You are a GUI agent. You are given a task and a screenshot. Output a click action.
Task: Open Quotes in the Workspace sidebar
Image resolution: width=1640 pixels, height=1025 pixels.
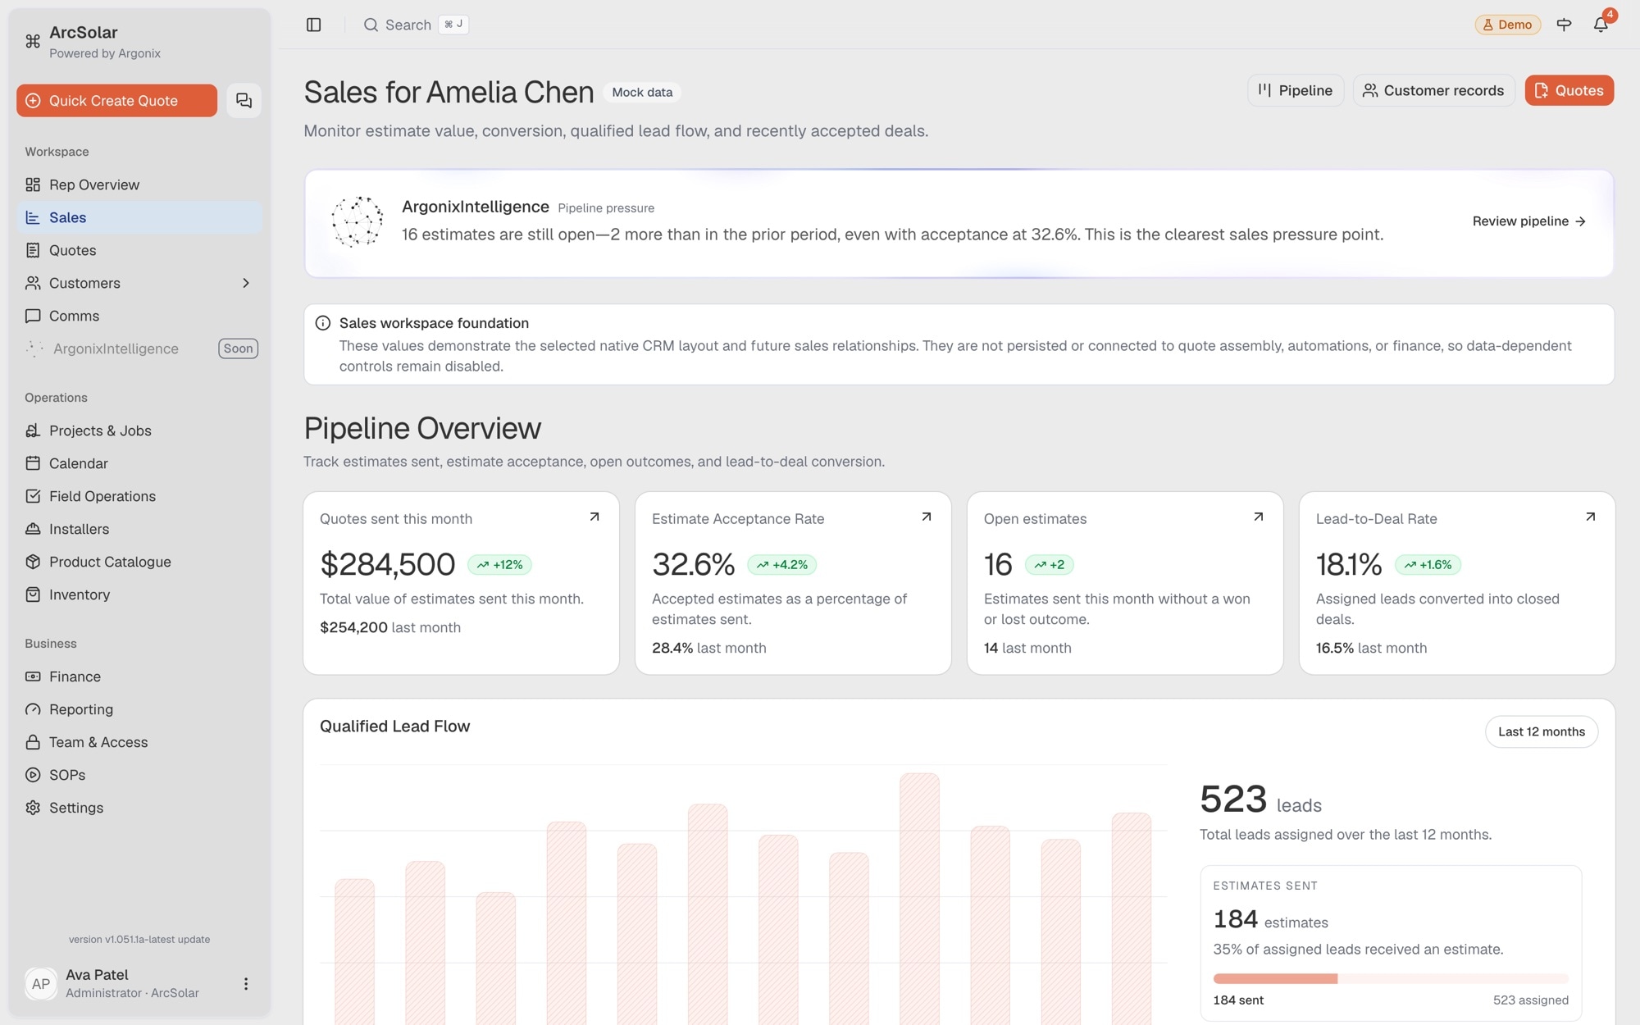(139, 250)
